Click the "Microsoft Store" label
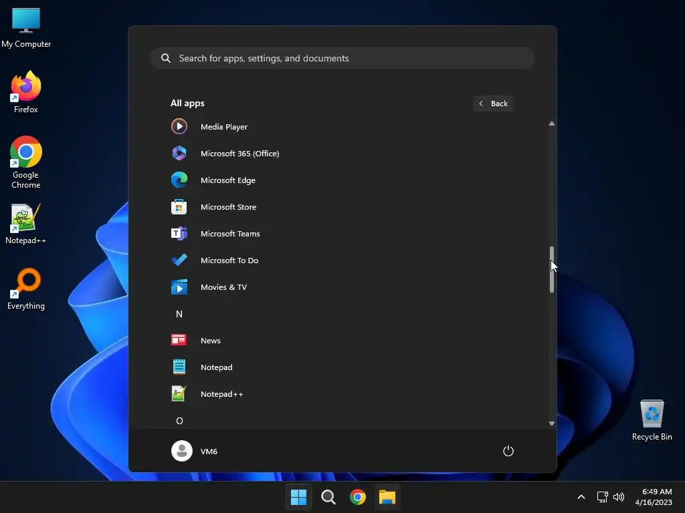685x513 pixels. [x=229, y=207]
